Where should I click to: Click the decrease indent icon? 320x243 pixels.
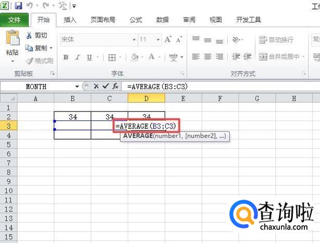[236, 56]
